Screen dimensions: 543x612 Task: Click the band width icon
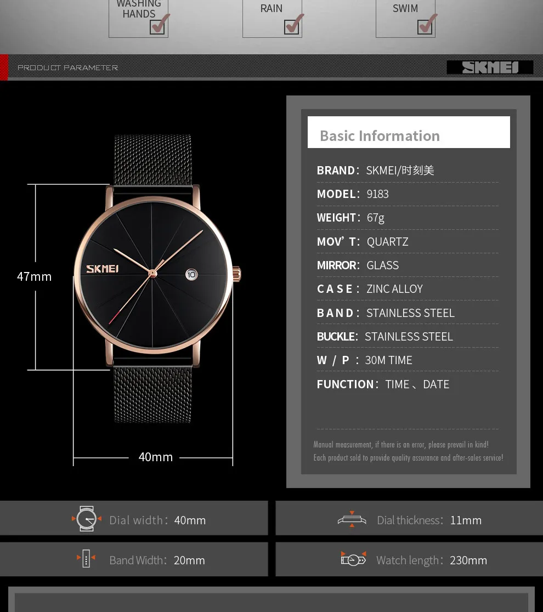pyautogui.click(x=86, y=558)
